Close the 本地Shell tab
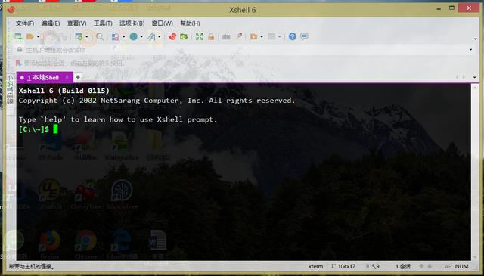The image size is (484, 276). [67, 77]
